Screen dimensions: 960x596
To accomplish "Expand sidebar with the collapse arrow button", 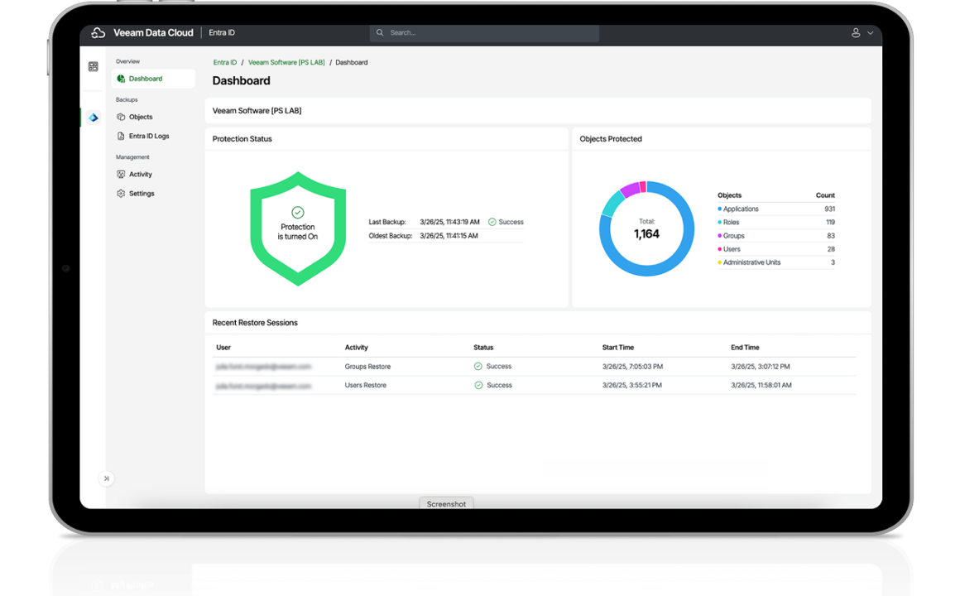I will coord(107,478).
